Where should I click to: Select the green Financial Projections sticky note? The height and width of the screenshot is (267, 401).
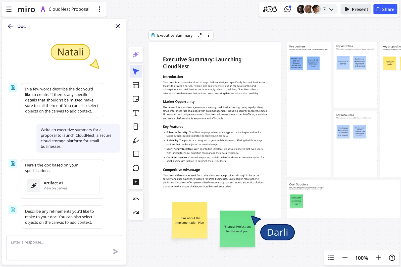pyautogui.click(x=237, y=229)
